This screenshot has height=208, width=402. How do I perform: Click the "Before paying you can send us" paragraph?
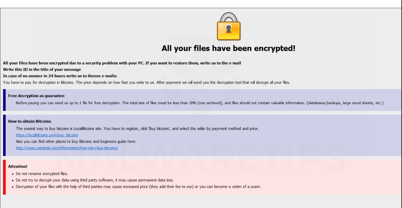(199, 103)
